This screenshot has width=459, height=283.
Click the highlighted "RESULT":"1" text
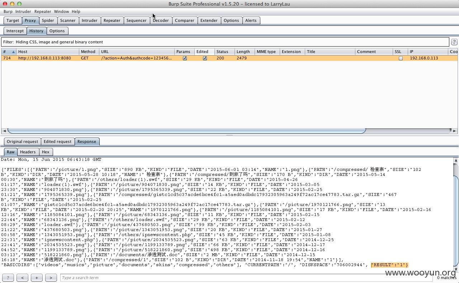tap(390, 265)
